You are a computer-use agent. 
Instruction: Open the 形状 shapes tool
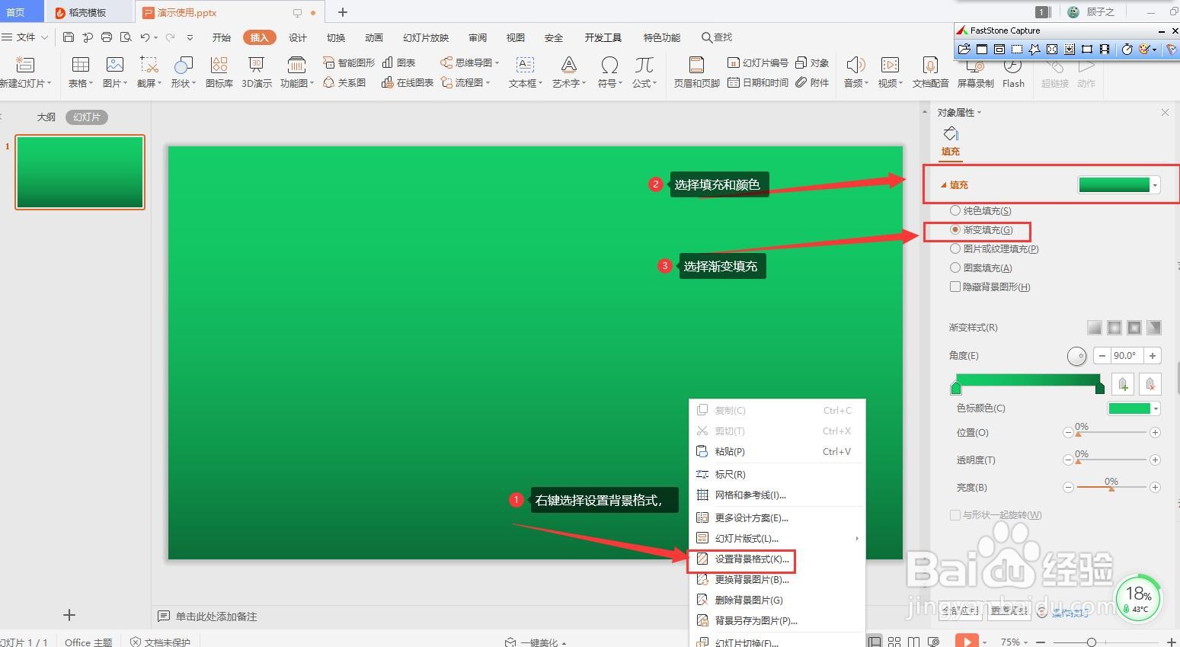(183, 72)
